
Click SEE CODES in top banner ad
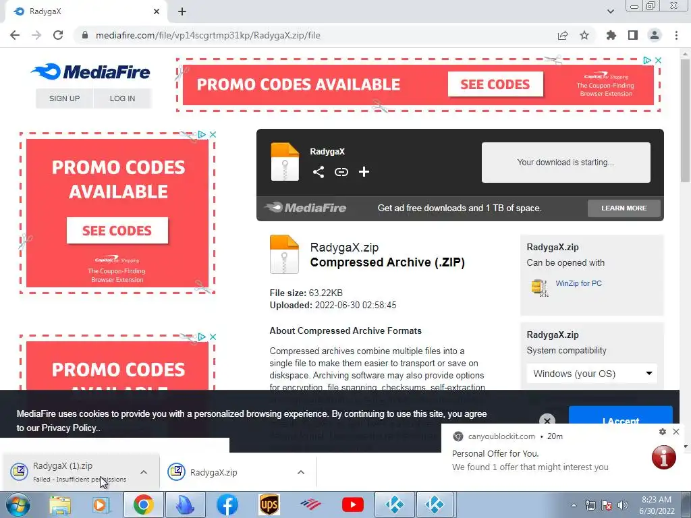[495, 84]
